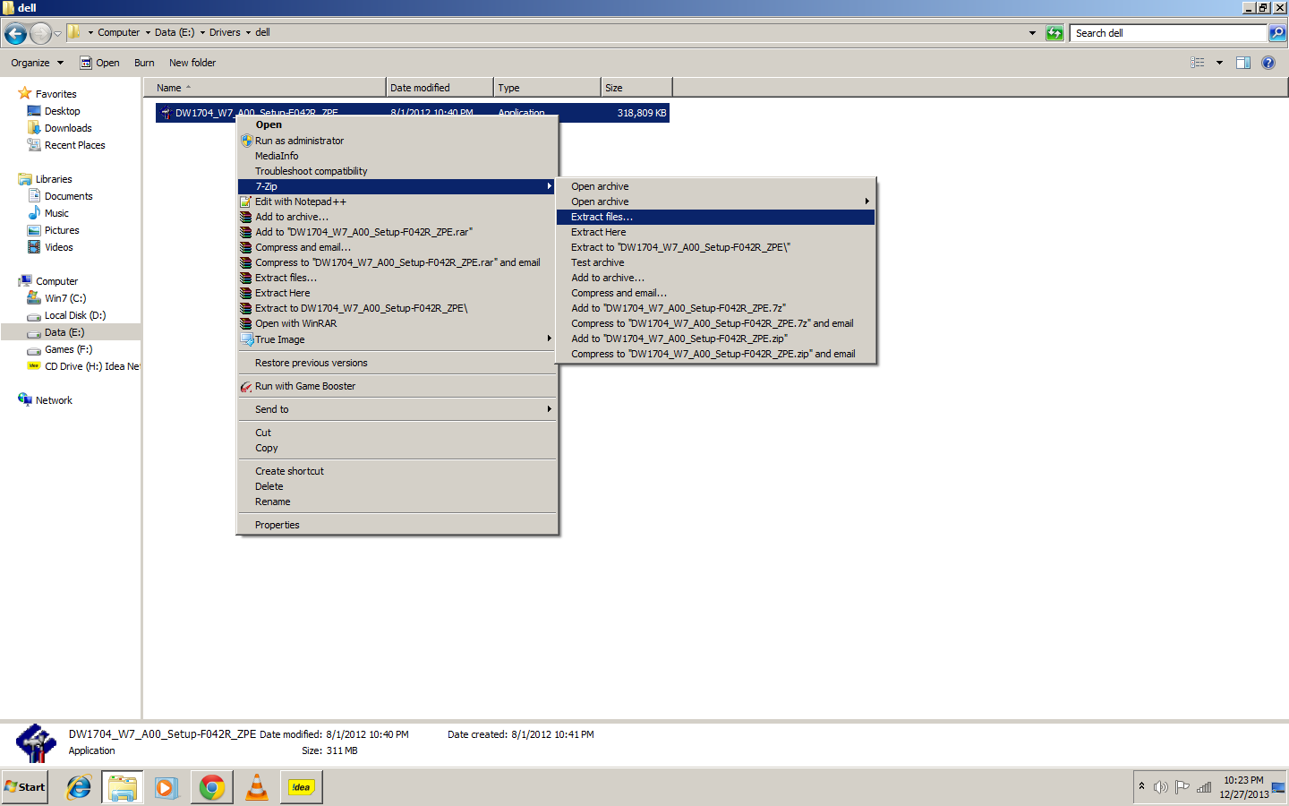
Task: Open the Help question mark icon
Action: pyautogui.click(x=1268, y=63)
